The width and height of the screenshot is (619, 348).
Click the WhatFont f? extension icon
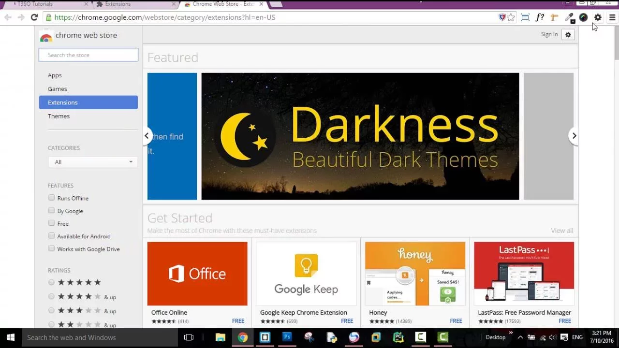point(540,17)
